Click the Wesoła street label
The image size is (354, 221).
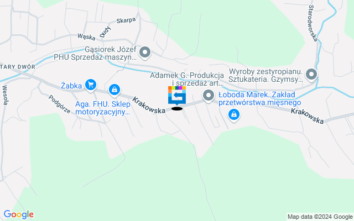click(x=5, y=95)
